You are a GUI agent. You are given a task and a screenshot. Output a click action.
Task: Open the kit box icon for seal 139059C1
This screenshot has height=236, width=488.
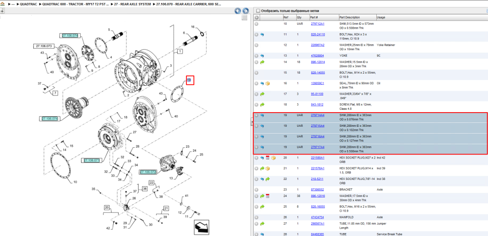tap(267, 83)
